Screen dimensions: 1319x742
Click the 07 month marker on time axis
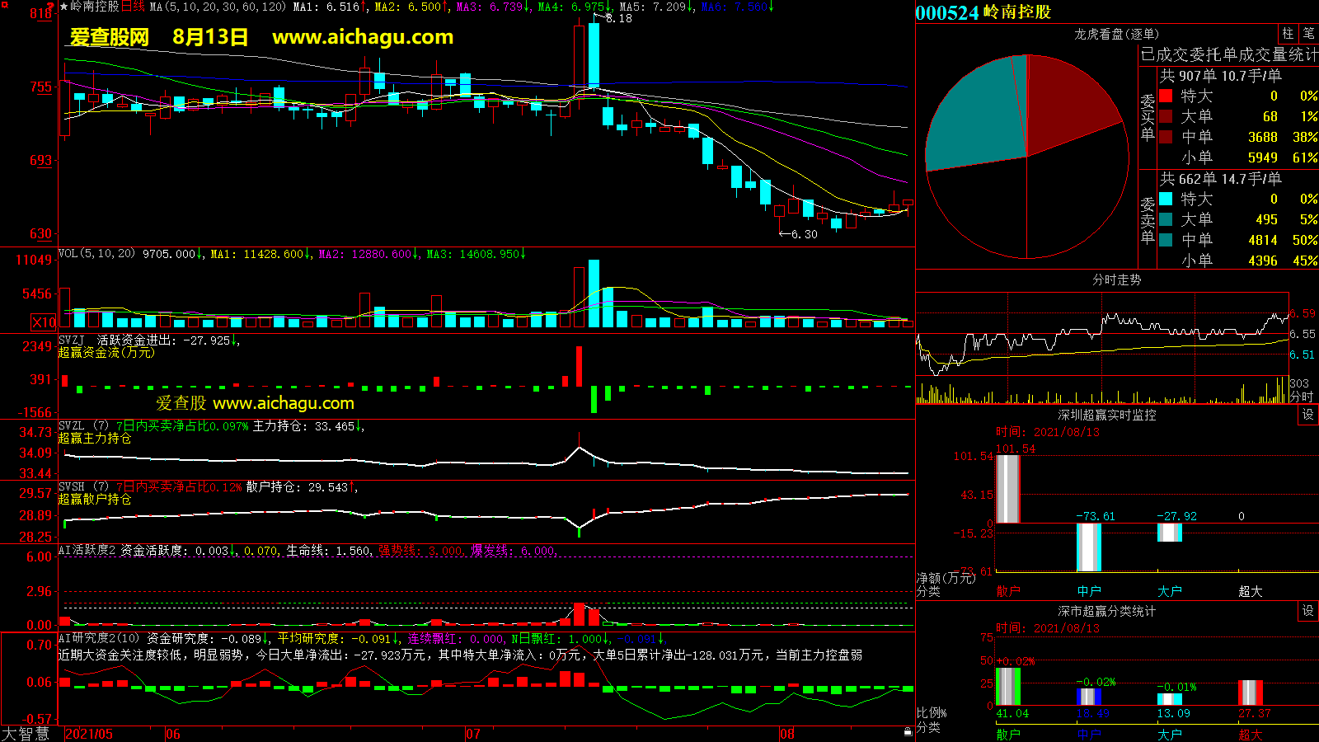[473, 734]
